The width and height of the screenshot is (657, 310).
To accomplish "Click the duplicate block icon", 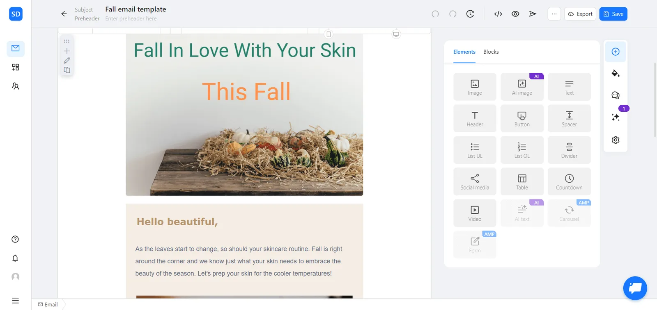I will point(67,70).
